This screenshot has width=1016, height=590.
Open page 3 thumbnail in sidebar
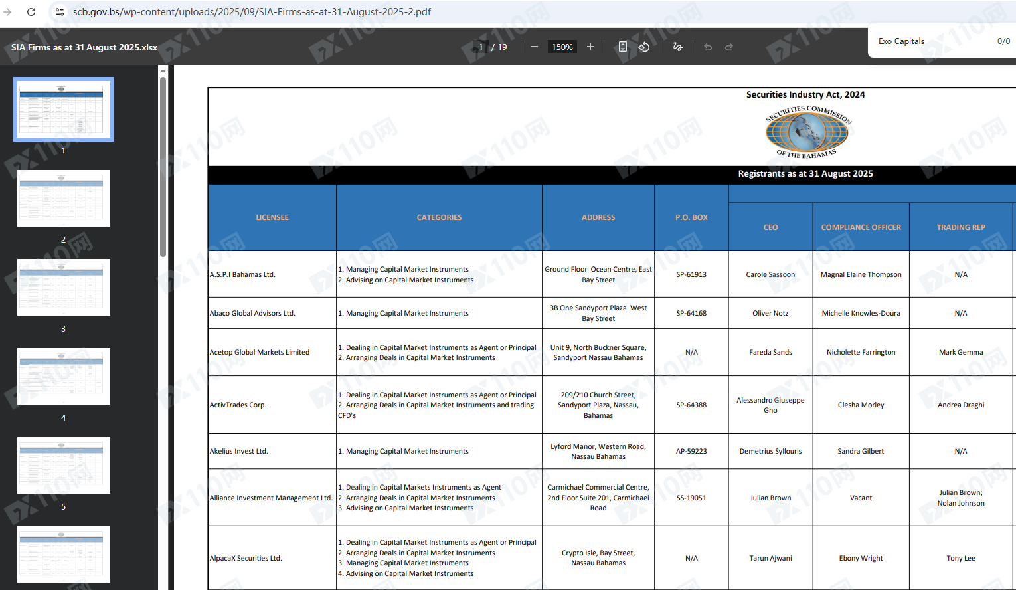[64, 287]
